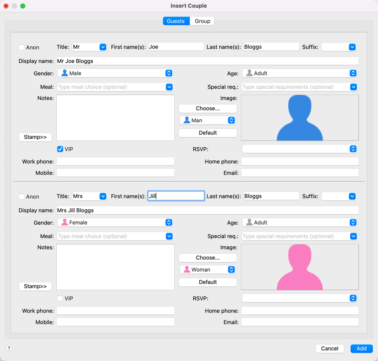The image size is (378, 361).
Task: Open Joe's Adult age selector
Action: [x=300, y=73]
